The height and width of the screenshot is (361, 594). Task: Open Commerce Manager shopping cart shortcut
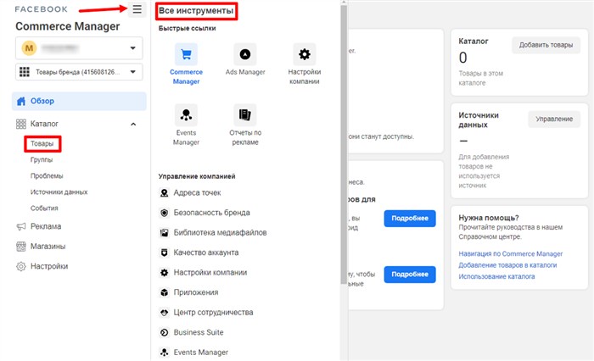pos(186,54)
